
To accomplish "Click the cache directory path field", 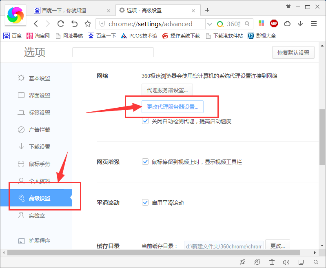I will tap(224, 246).
